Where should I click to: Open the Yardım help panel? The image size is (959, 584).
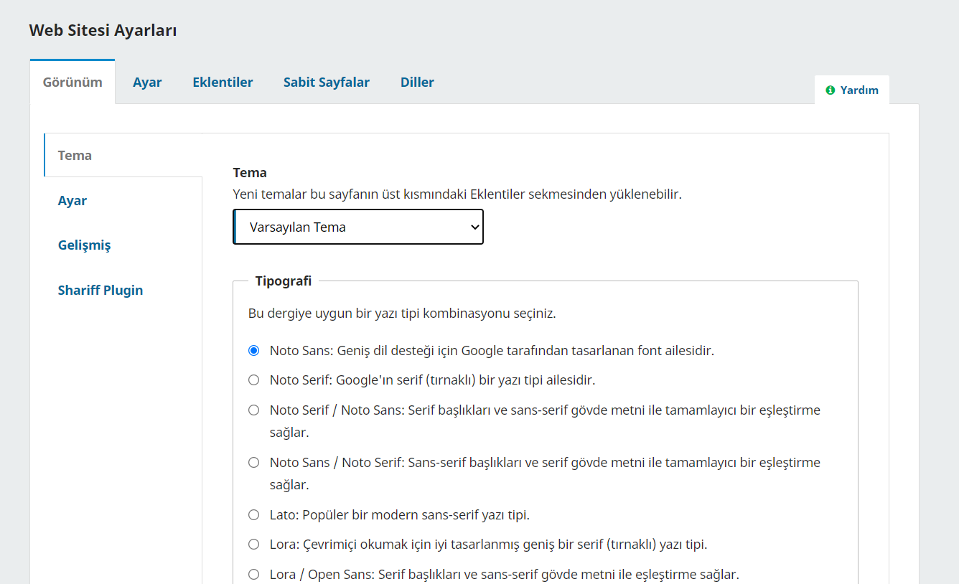click(852, 90)
